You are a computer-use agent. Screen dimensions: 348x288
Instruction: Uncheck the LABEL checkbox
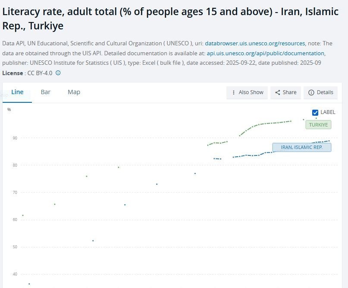click(315, 112)
